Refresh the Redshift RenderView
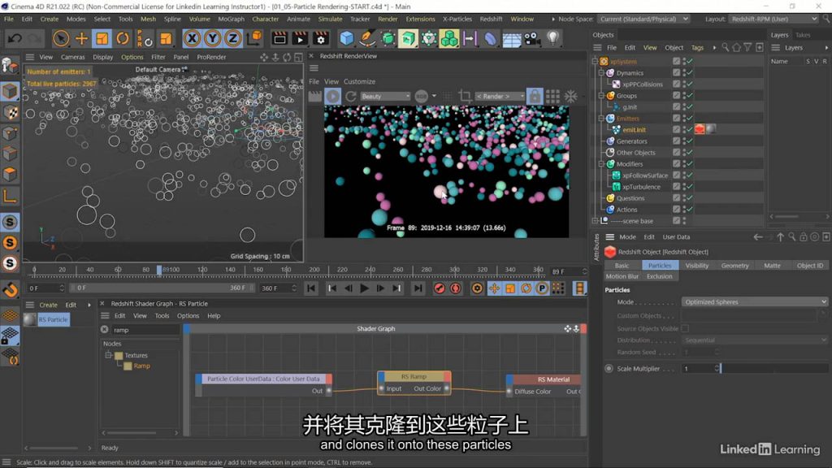832x468 pixels. click(x=351, y=96)
